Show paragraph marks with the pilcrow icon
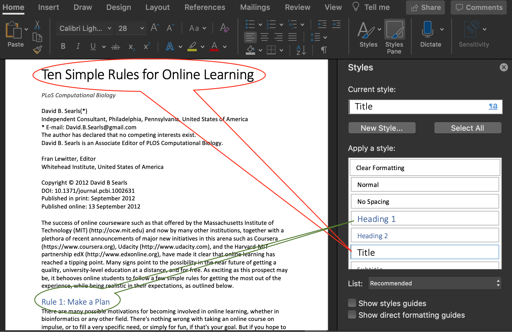Image resolution: width=512 pixels, height=332 pixels. pyautogui.click(x=324, y=50)
